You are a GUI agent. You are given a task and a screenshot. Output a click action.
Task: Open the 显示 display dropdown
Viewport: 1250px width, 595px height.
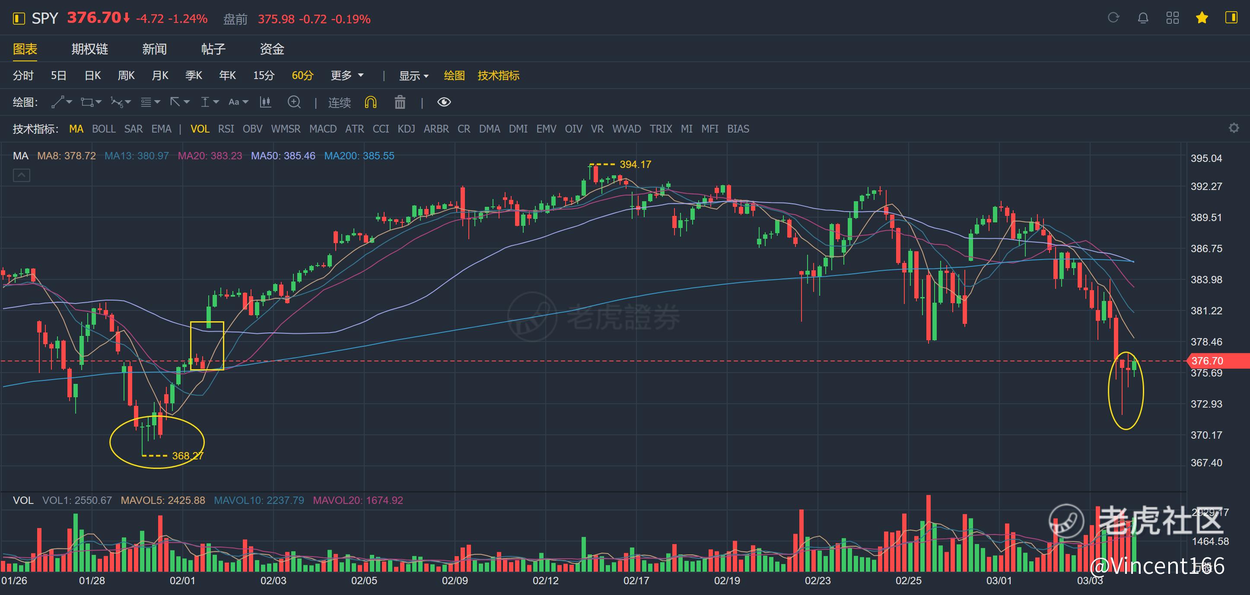click(x=413, y=76)
